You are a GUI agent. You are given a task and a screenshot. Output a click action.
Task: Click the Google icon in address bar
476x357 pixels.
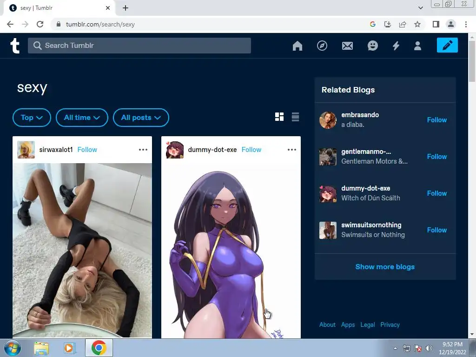coord(373,24)
